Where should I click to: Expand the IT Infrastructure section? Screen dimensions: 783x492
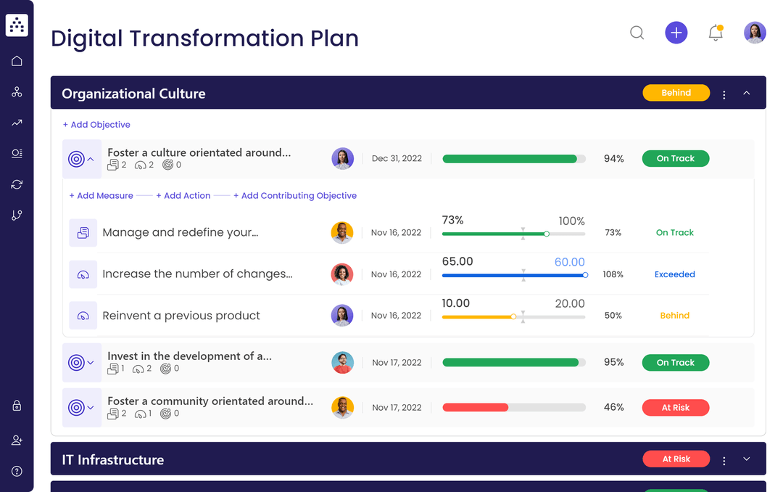tap(746, 459)
